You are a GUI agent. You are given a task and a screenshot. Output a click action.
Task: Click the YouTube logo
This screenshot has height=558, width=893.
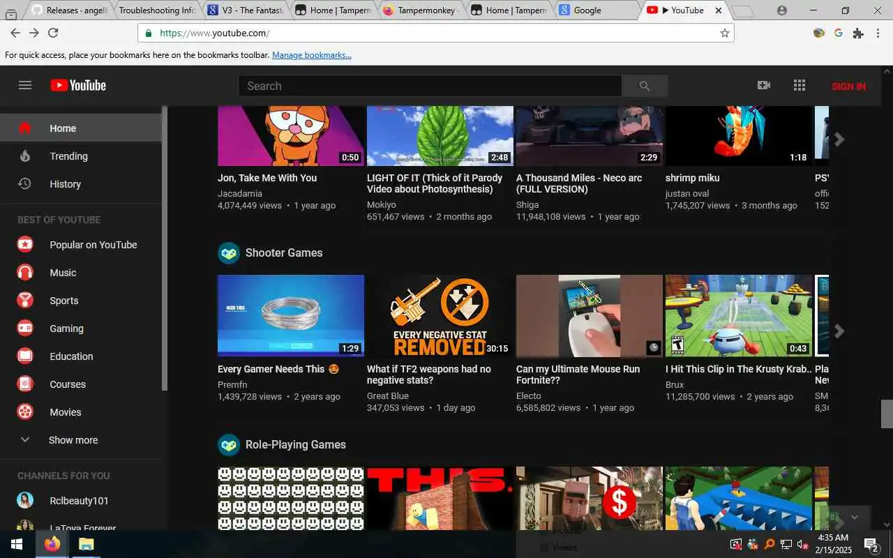tap(78, 85)
